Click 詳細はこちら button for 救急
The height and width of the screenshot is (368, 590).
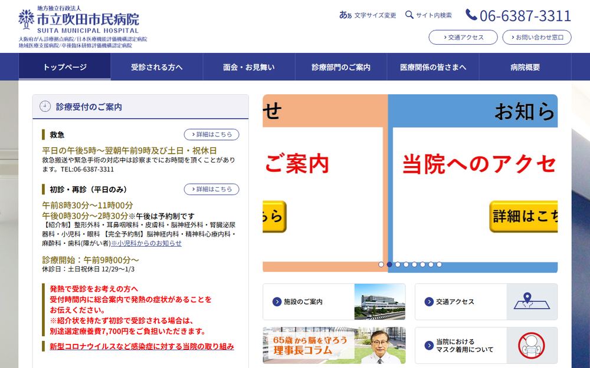(x=211, y=134)
